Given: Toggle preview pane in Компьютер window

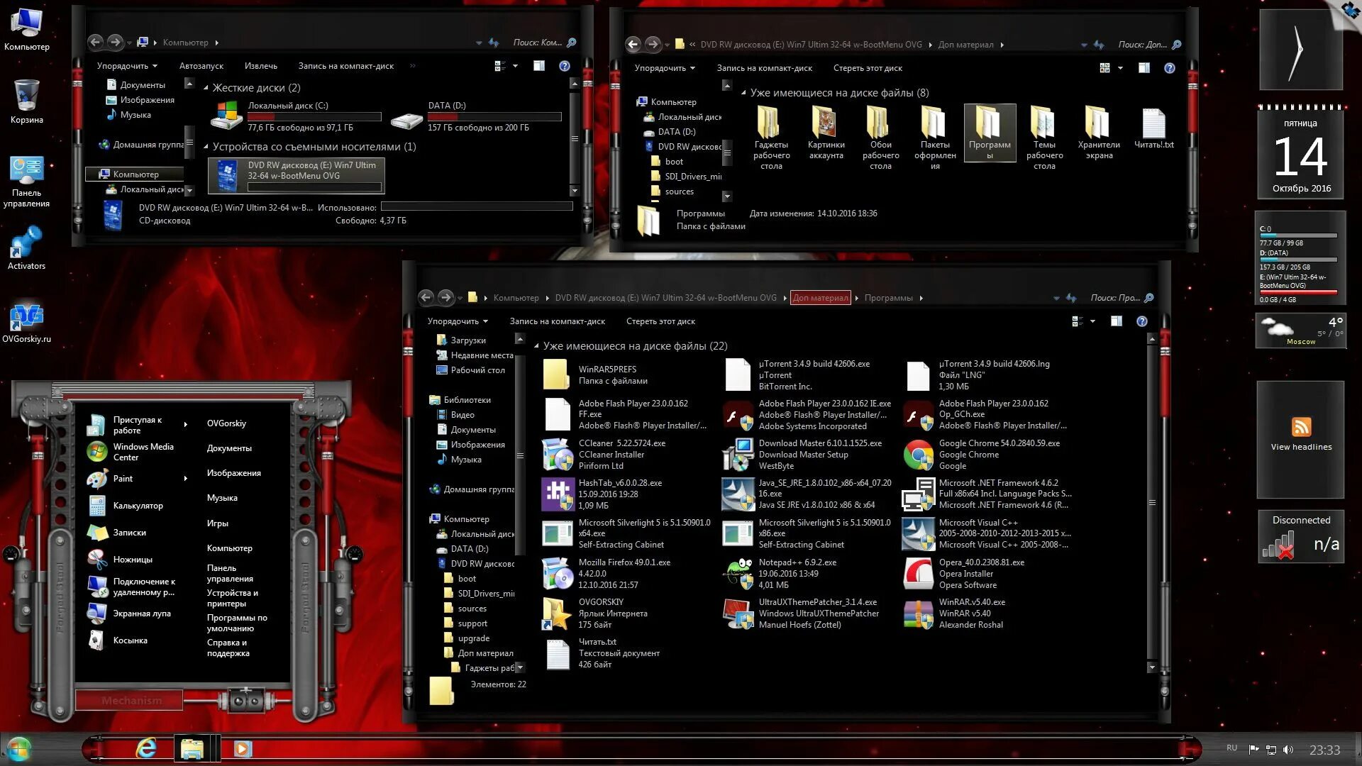Looking at the screenshot, I should (x=539, y=66).
